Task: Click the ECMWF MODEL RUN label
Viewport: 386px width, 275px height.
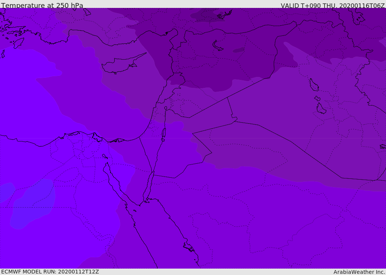Action: point(50,272)
